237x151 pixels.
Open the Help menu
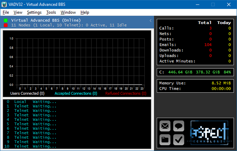click(x=85, y=12)
